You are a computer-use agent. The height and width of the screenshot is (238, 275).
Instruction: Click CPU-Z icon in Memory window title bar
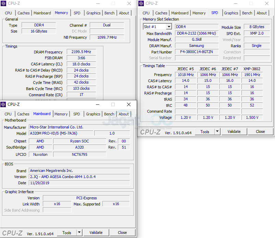coord(4,3)
